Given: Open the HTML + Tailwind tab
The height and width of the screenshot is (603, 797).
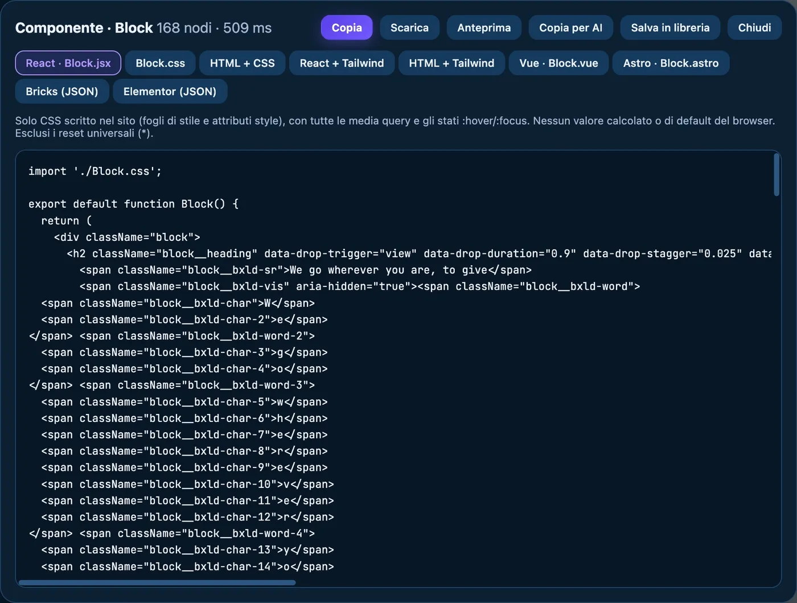Looking at the screenshot, I should pos(451,63).
